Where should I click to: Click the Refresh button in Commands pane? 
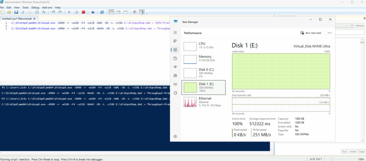point(360,26)
